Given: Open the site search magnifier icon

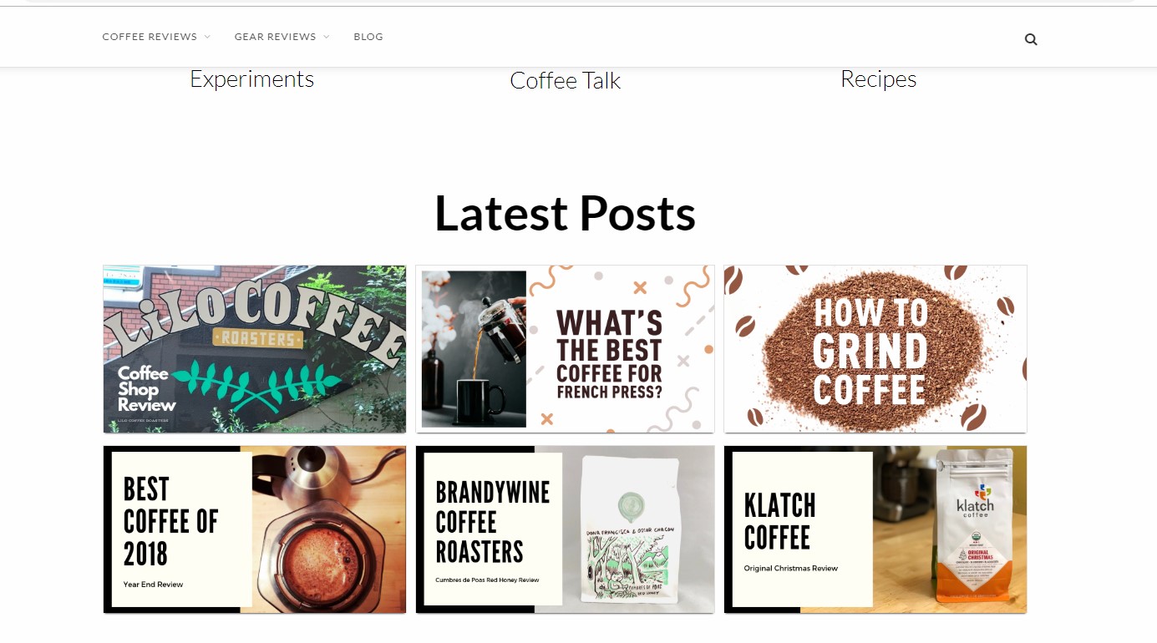Looking at the screenshot, I should coord(1031,39).
